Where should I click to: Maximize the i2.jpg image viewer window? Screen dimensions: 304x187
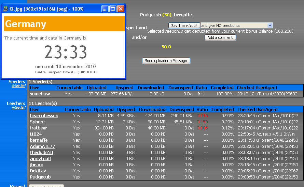coord(113,9)
